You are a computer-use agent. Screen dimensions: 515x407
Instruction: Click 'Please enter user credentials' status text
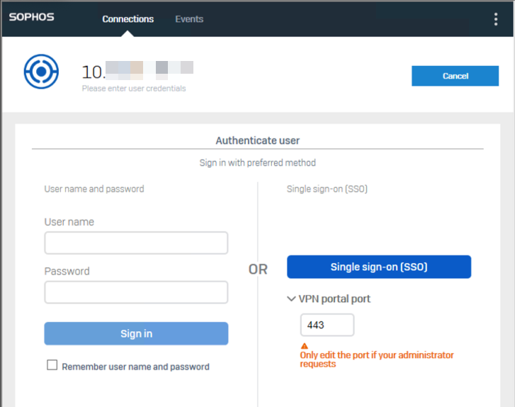134,89
